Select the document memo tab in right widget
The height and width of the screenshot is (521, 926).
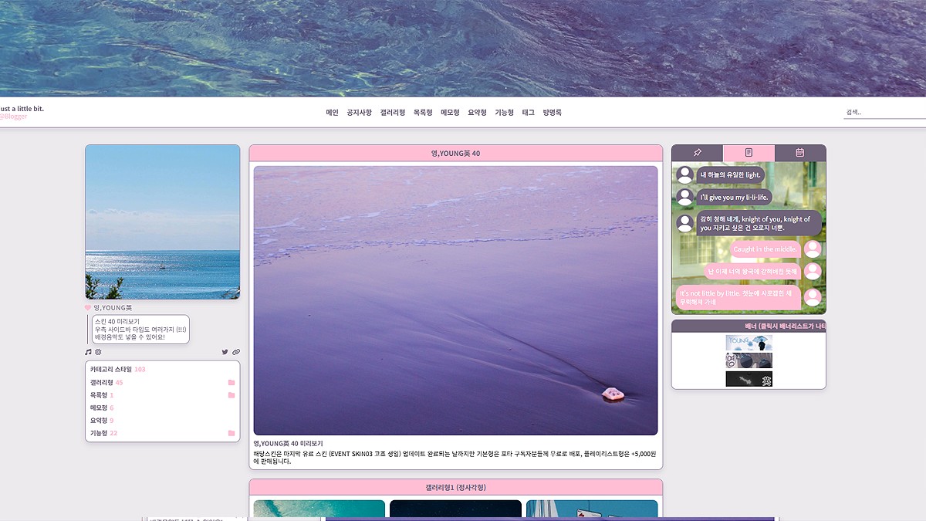tap(749, 153)
